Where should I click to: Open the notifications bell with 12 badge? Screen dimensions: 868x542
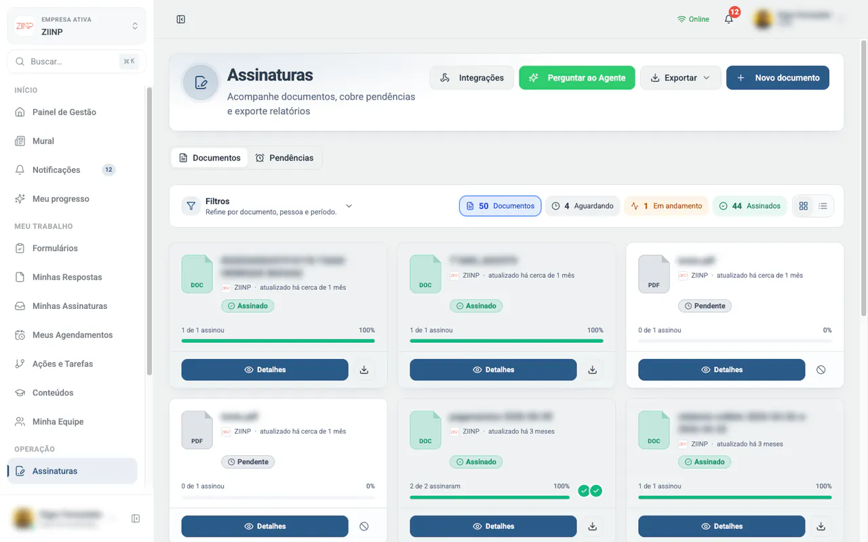pyautogui.click(x=730, y=18)
